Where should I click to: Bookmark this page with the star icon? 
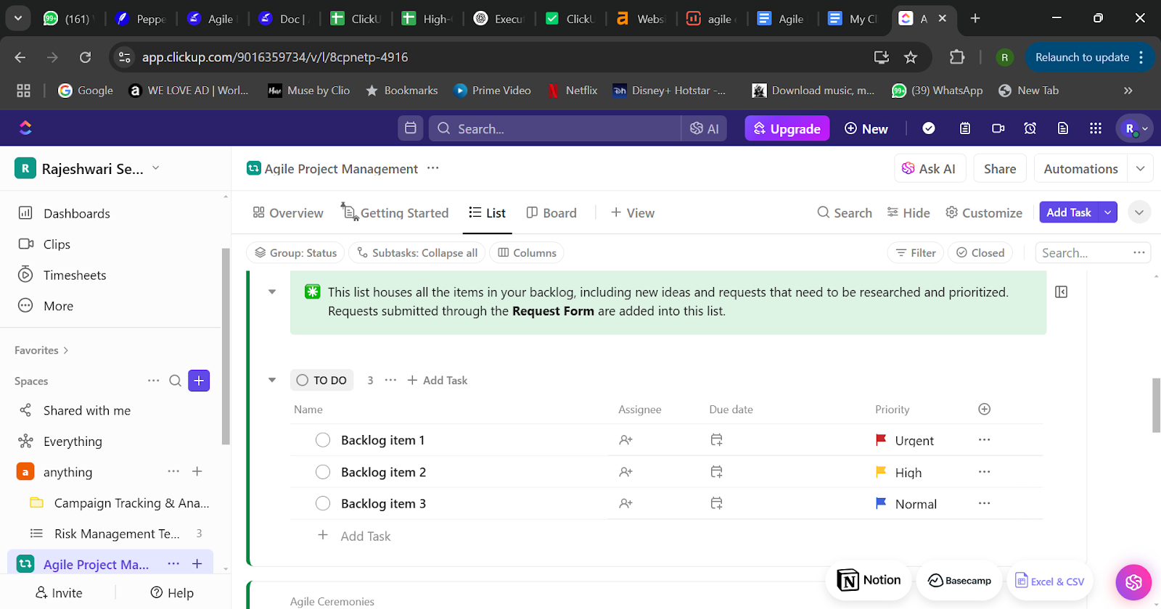(x=911, y=57)
